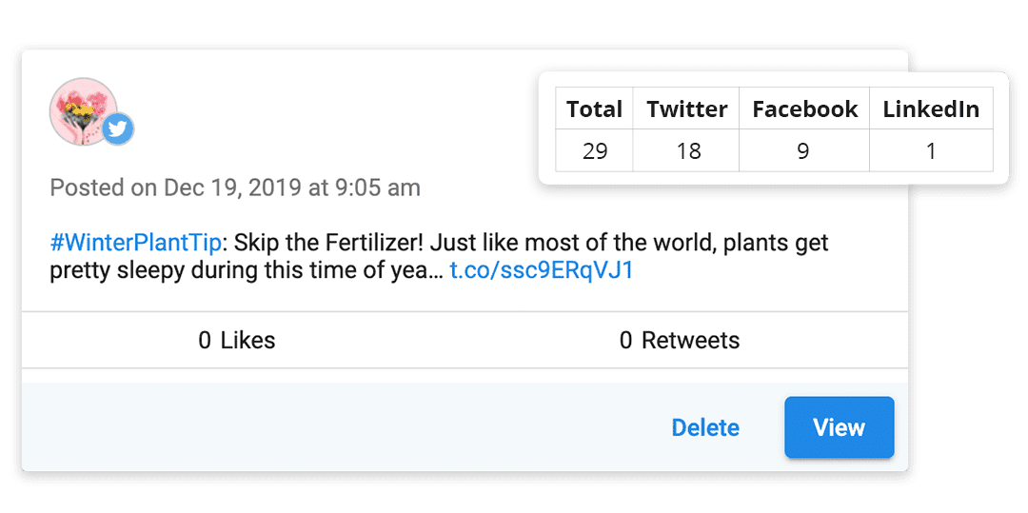Click the LinkedIn value 1 cell
Screen dimensions: 1028x513
tap(931, 150)
